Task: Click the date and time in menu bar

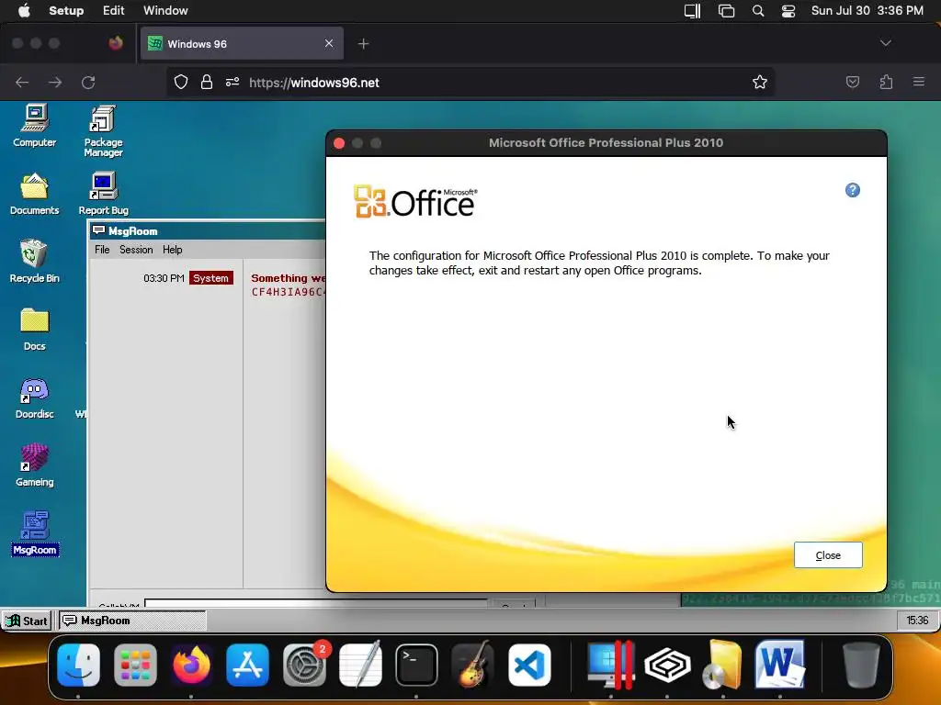Action: coord(867,11)
